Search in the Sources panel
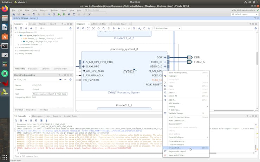Viewport: 260px width, 162px height. pos(16,28)
